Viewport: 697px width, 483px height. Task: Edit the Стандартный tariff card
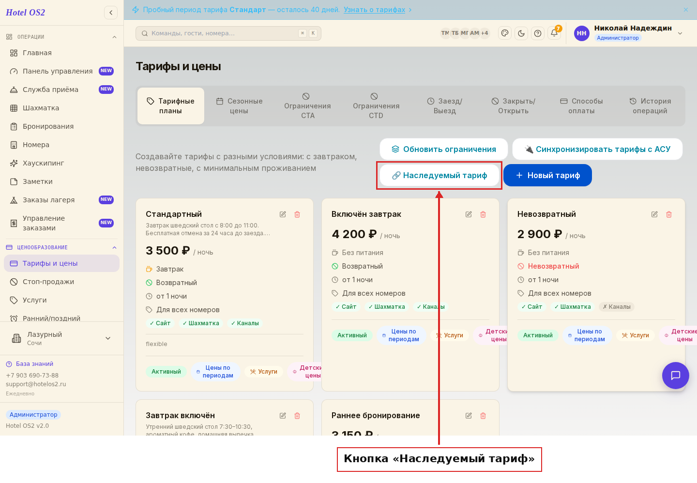[x=283, y=214]
